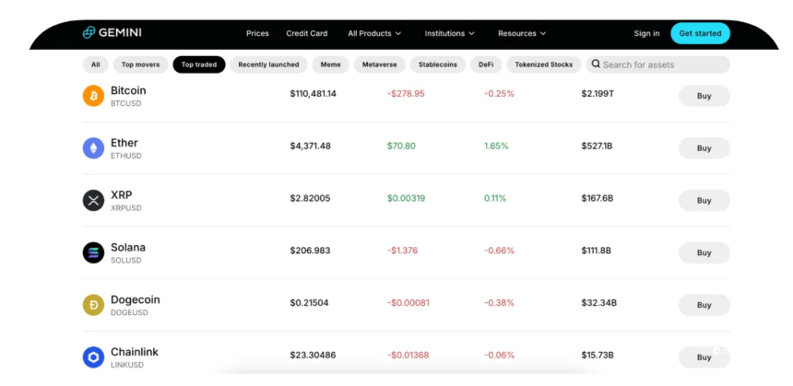793x386 pixels.
Task: Select the Tokenized Stocks filter
Action: click(x=543, y=64)
